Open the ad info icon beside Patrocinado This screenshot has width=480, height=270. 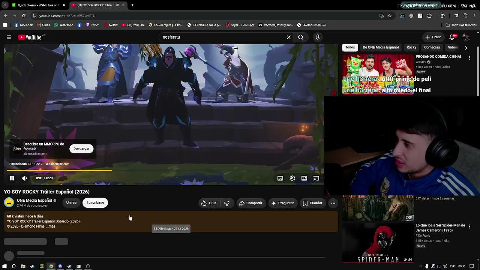coord(30,164)
